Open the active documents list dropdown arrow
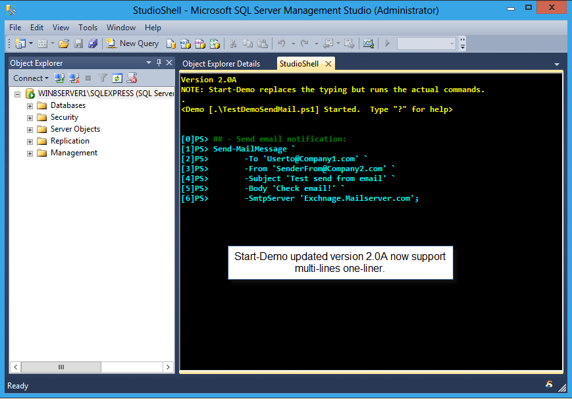572x399 pixels. pyautogui.click(x=557, y=65)
